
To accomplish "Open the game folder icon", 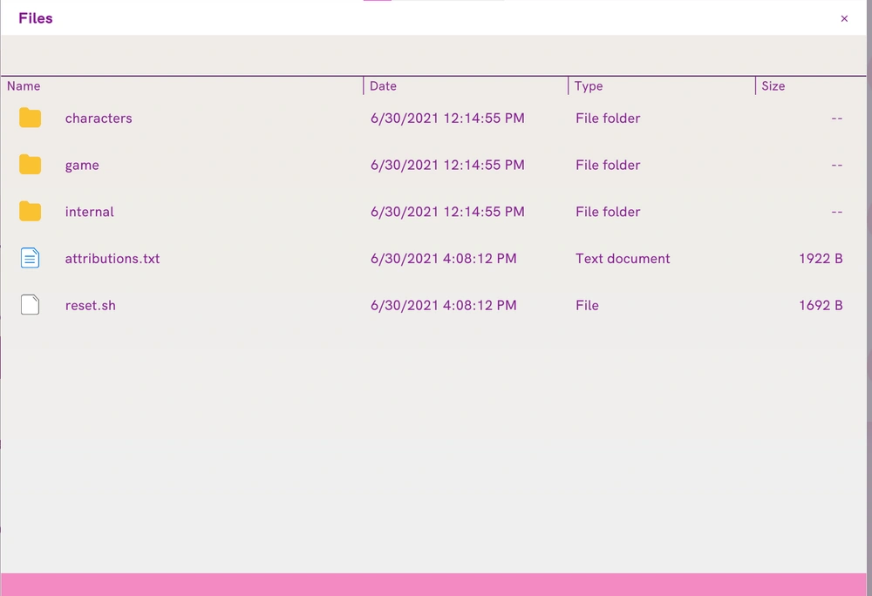I will (30, 165).
